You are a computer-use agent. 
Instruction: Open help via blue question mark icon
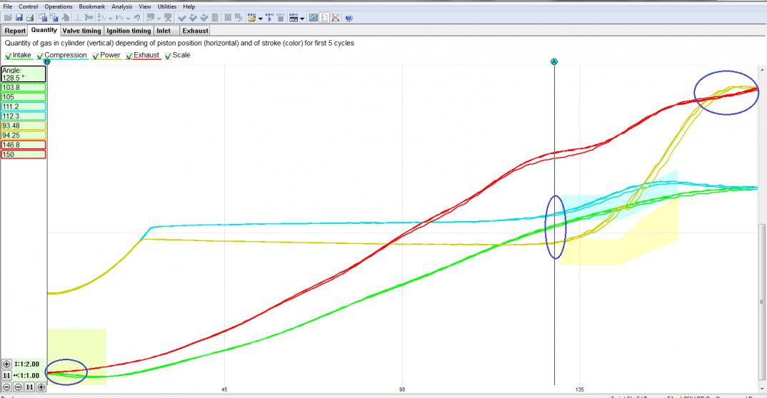348,18
